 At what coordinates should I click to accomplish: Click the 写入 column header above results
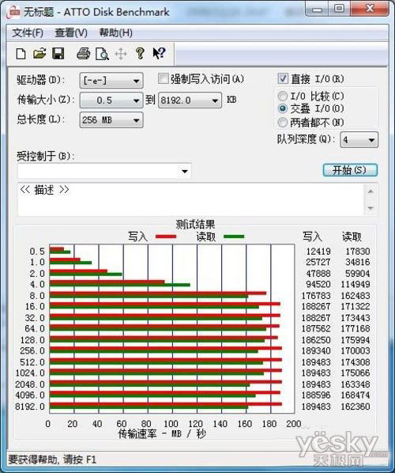click(x=312, y=236)
